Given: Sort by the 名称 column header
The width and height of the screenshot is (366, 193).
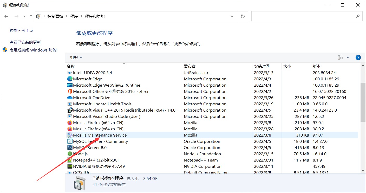Looking at the screenshot, I should click(x=123, y=66).
